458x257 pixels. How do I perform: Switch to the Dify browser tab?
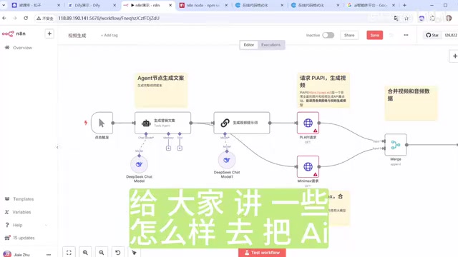point(91,5)
